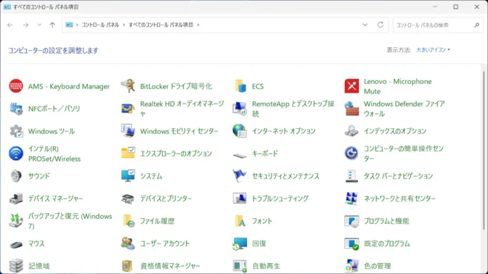Open the BitLocker drive encryption icon

[x=128, y=86]
